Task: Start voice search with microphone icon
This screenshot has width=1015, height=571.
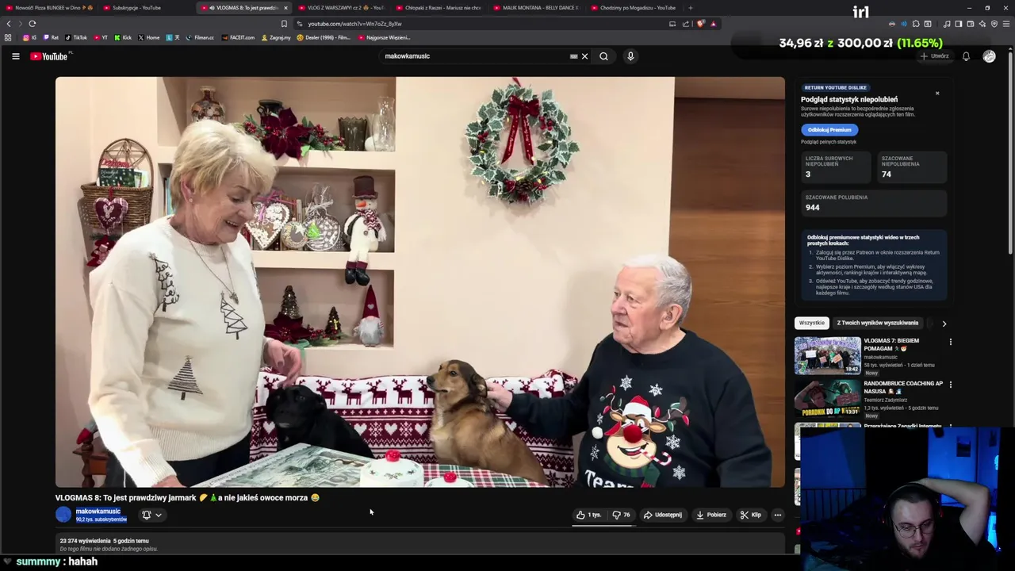Action: pyautogui.click(x=630, y=56)
